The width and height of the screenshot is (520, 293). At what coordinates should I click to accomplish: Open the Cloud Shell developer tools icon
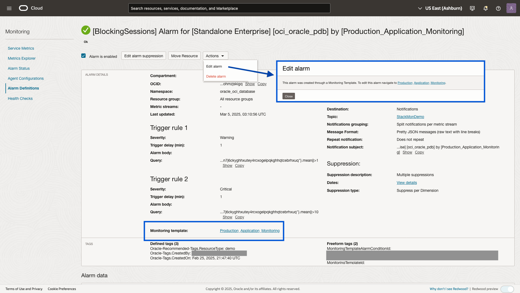(x=472, y=8)
